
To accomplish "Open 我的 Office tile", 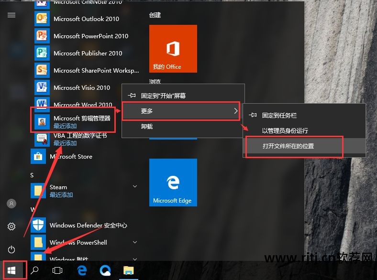I will pos(173,49).
